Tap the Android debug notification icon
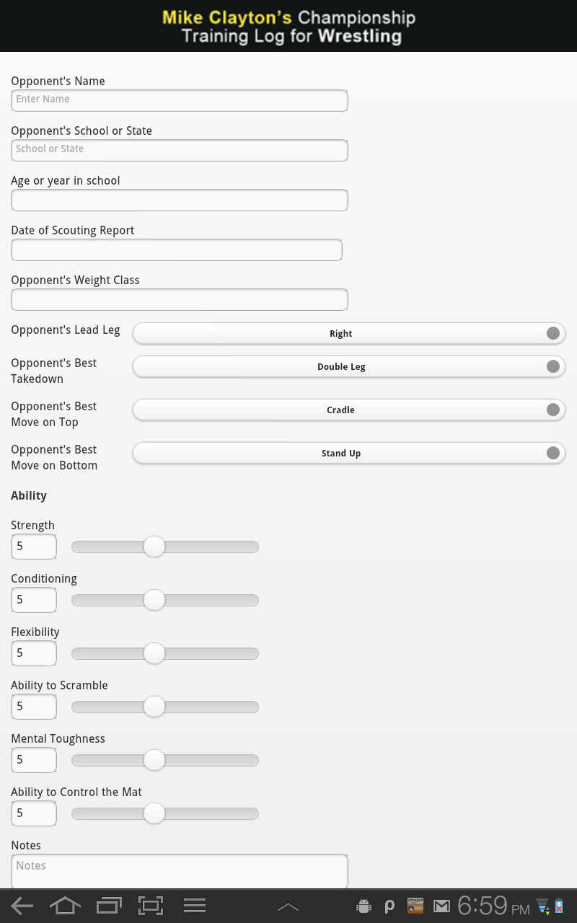Viewport: 577px width, 923px height. (x=364, y=906)
